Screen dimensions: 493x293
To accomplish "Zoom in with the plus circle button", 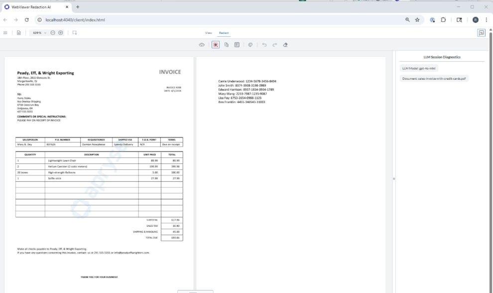I will coord(61,33).
